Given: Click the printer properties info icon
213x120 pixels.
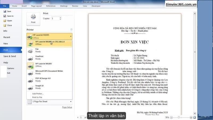Looking at the screenshot, I should tap(71, 30).
